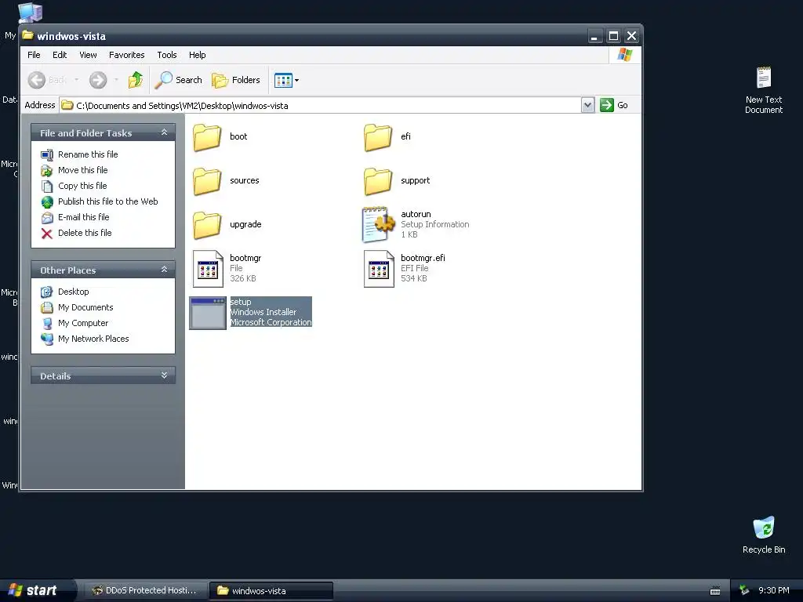Click the Windows flag logo throbber
Viewport: 803px width, 602px height.
pyautogui.click(x=625, y=55)
